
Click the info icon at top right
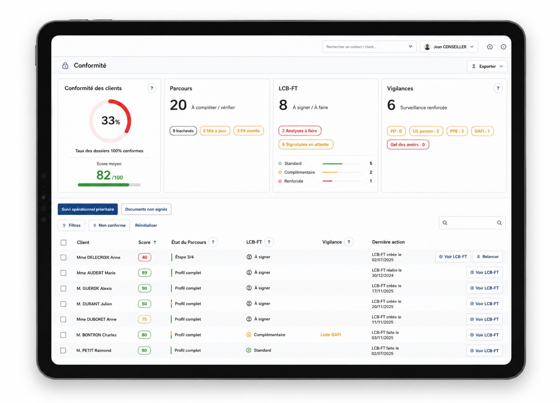pos(503,47)
